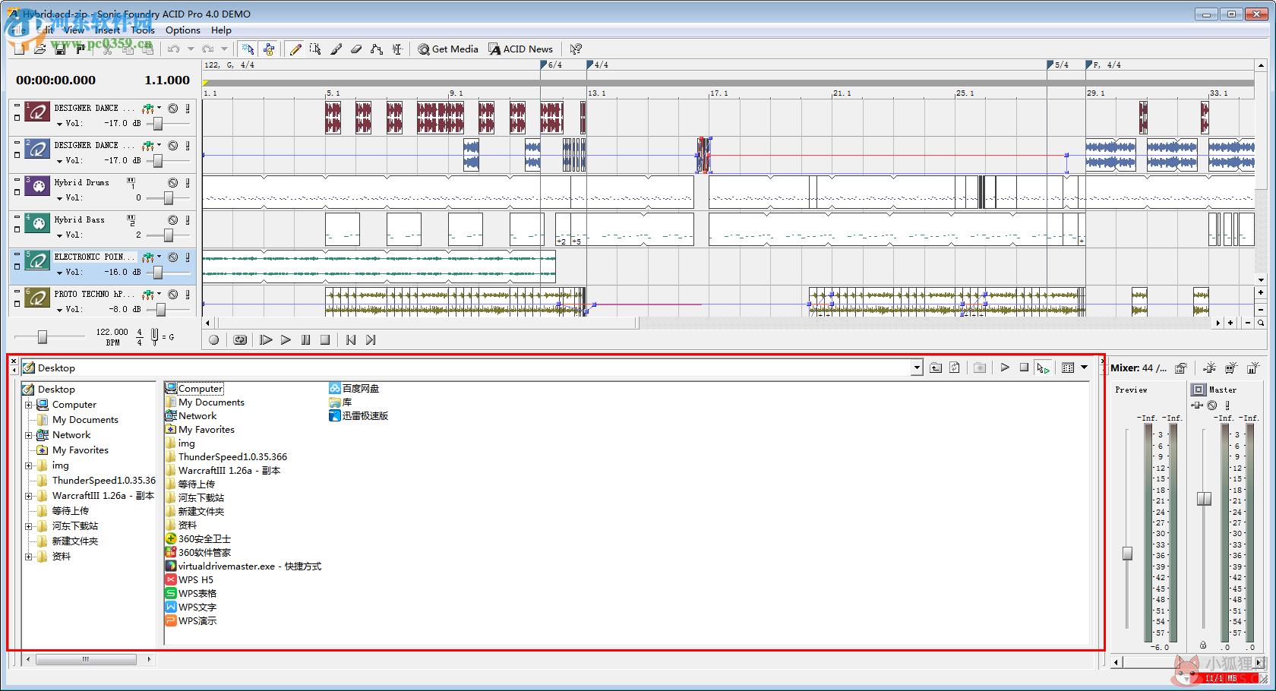Open the Desktop path dropdown
1276x691 pixels.
click(x=917, y=368)
